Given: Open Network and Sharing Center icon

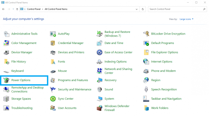Looking at the screenshot, I should (99, 71).
